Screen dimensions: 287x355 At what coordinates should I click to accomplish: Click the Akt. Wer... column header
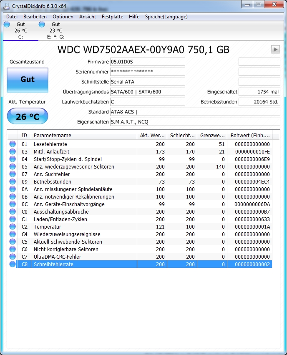coord(152,136)
